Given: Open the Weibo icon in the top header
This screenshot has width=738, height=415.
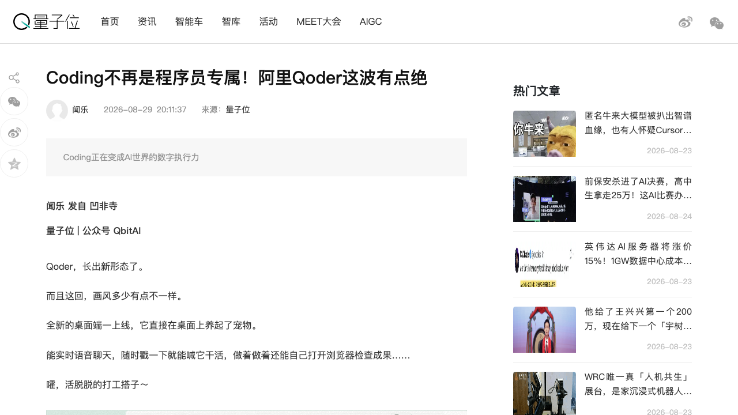Looking at the screenshot, I should (686, 22).
